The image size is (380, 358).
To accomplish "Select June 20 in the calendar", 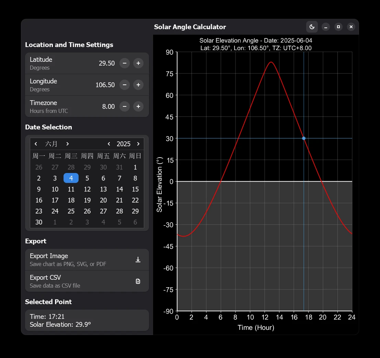I will 103,200.
